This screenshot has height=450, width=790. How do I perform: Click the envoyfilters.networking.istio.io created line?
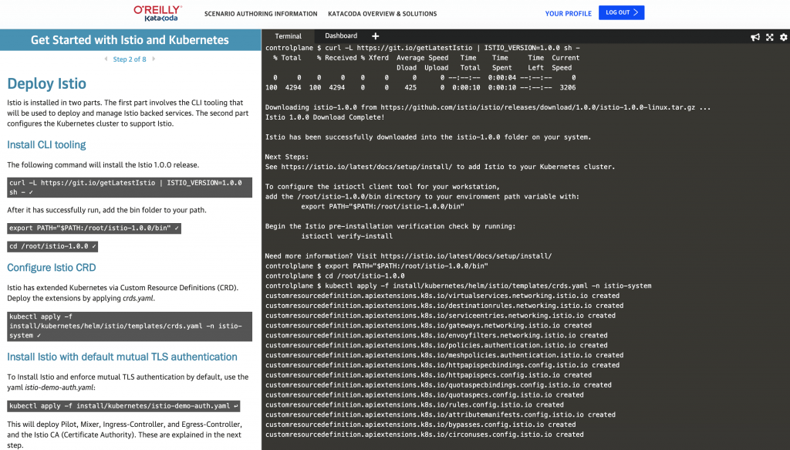coord(437,336)
